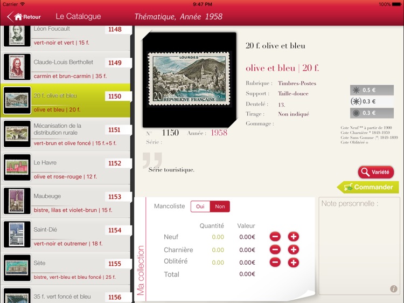Tap the Thématique, Année 1958 title
Viewport: 404px width, 303px height.
[178, 17]
